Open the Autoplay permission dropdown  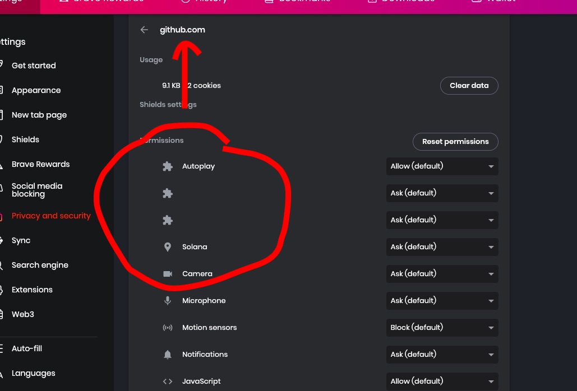[442, 166]
